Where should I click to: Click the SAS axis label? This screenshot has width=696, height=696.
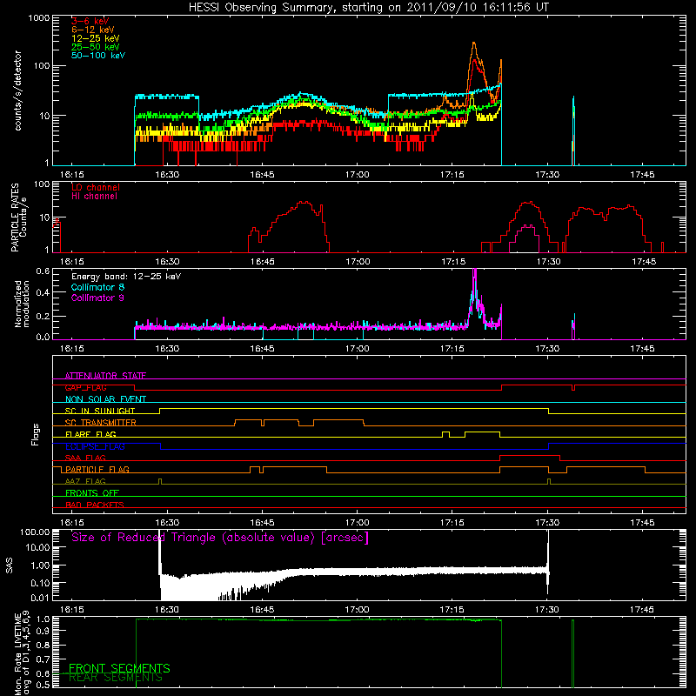pos(10,566)
